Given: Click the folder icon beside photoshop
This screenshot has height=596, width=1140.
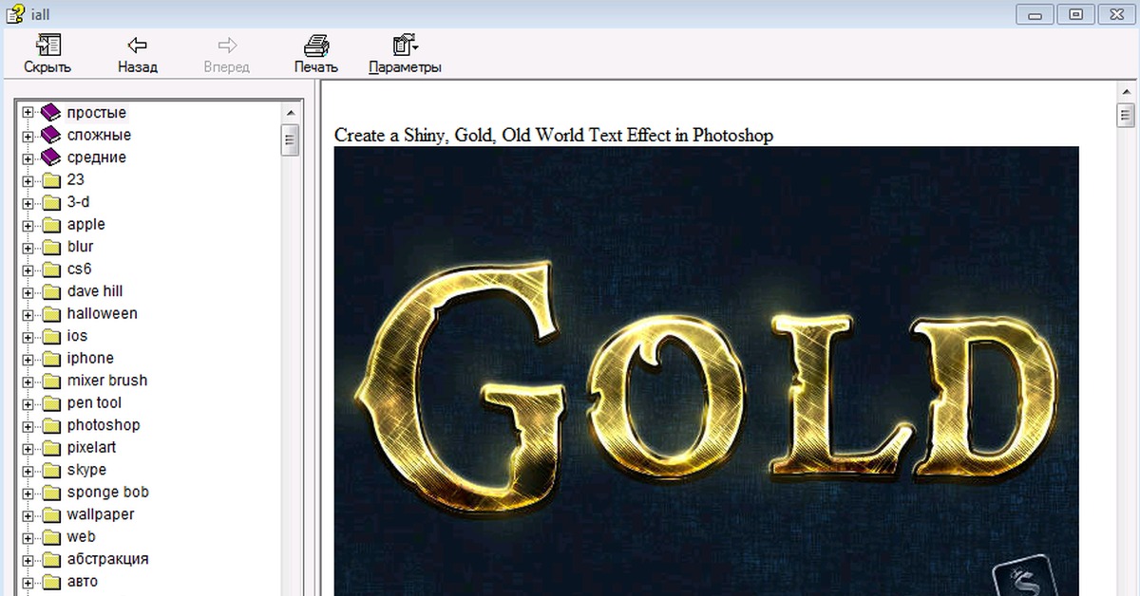Looking at the screenshot, I should (x=51, y=426).
